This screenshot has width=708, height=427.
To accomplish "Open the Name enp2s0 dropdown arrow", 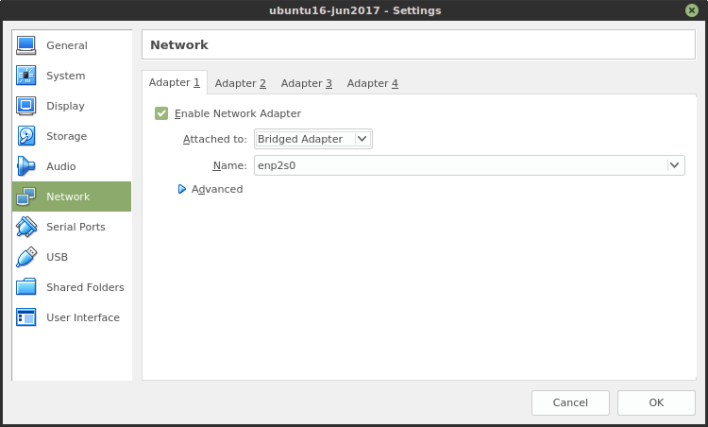I will coord(675,164).
